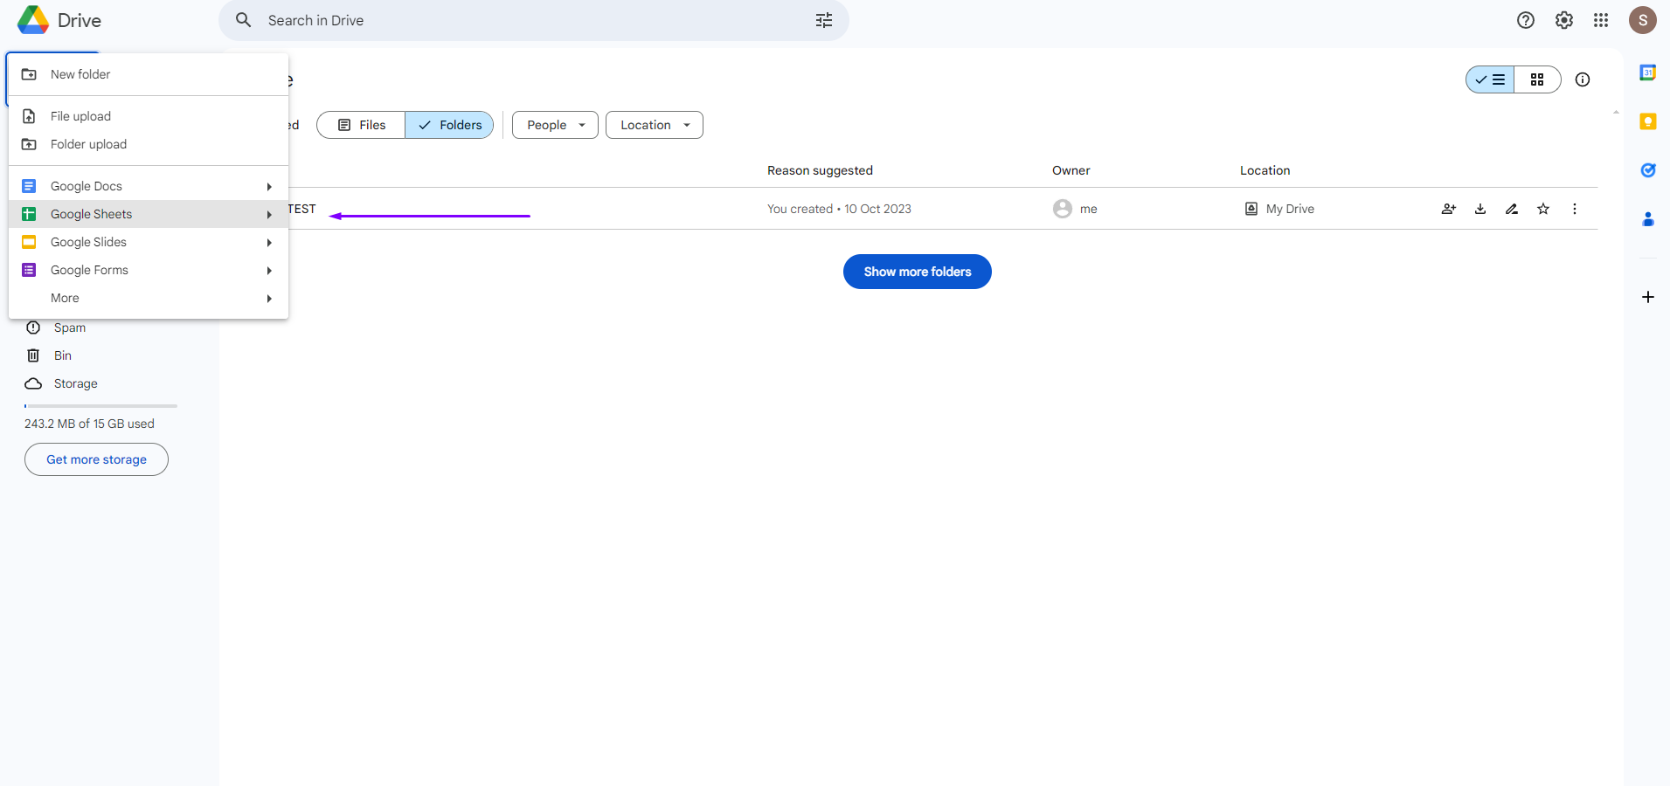Select File upload menu item
This screenshot has height=786, width=1670.
[x=149, y=116]
